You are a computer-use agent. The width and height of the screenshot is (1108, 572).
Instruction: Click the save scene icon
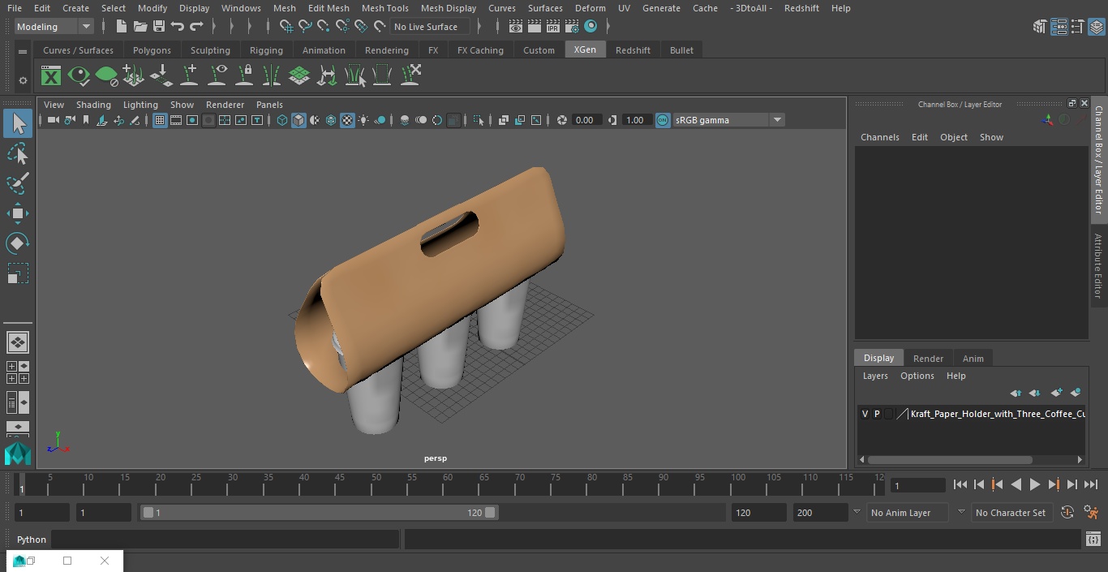pyautogui.click(x=159, y=27)
